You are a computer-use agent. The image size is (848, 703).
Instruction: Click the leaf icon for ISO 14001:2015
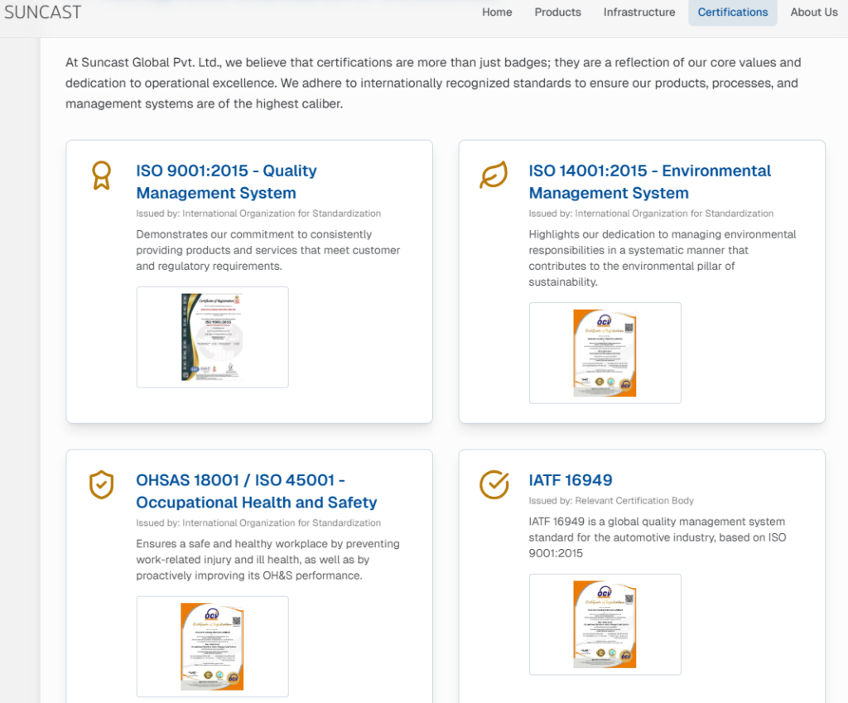point(494,175)
